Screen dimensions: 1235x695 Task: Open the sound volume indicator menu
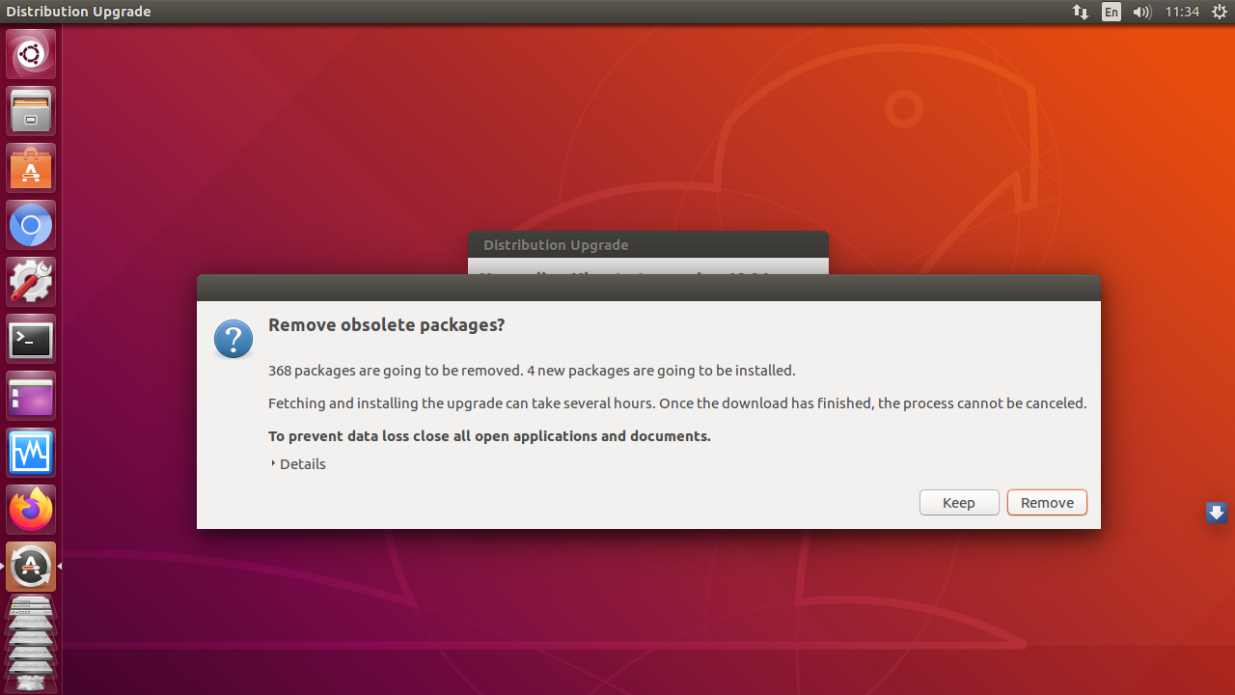[1141, 12]
